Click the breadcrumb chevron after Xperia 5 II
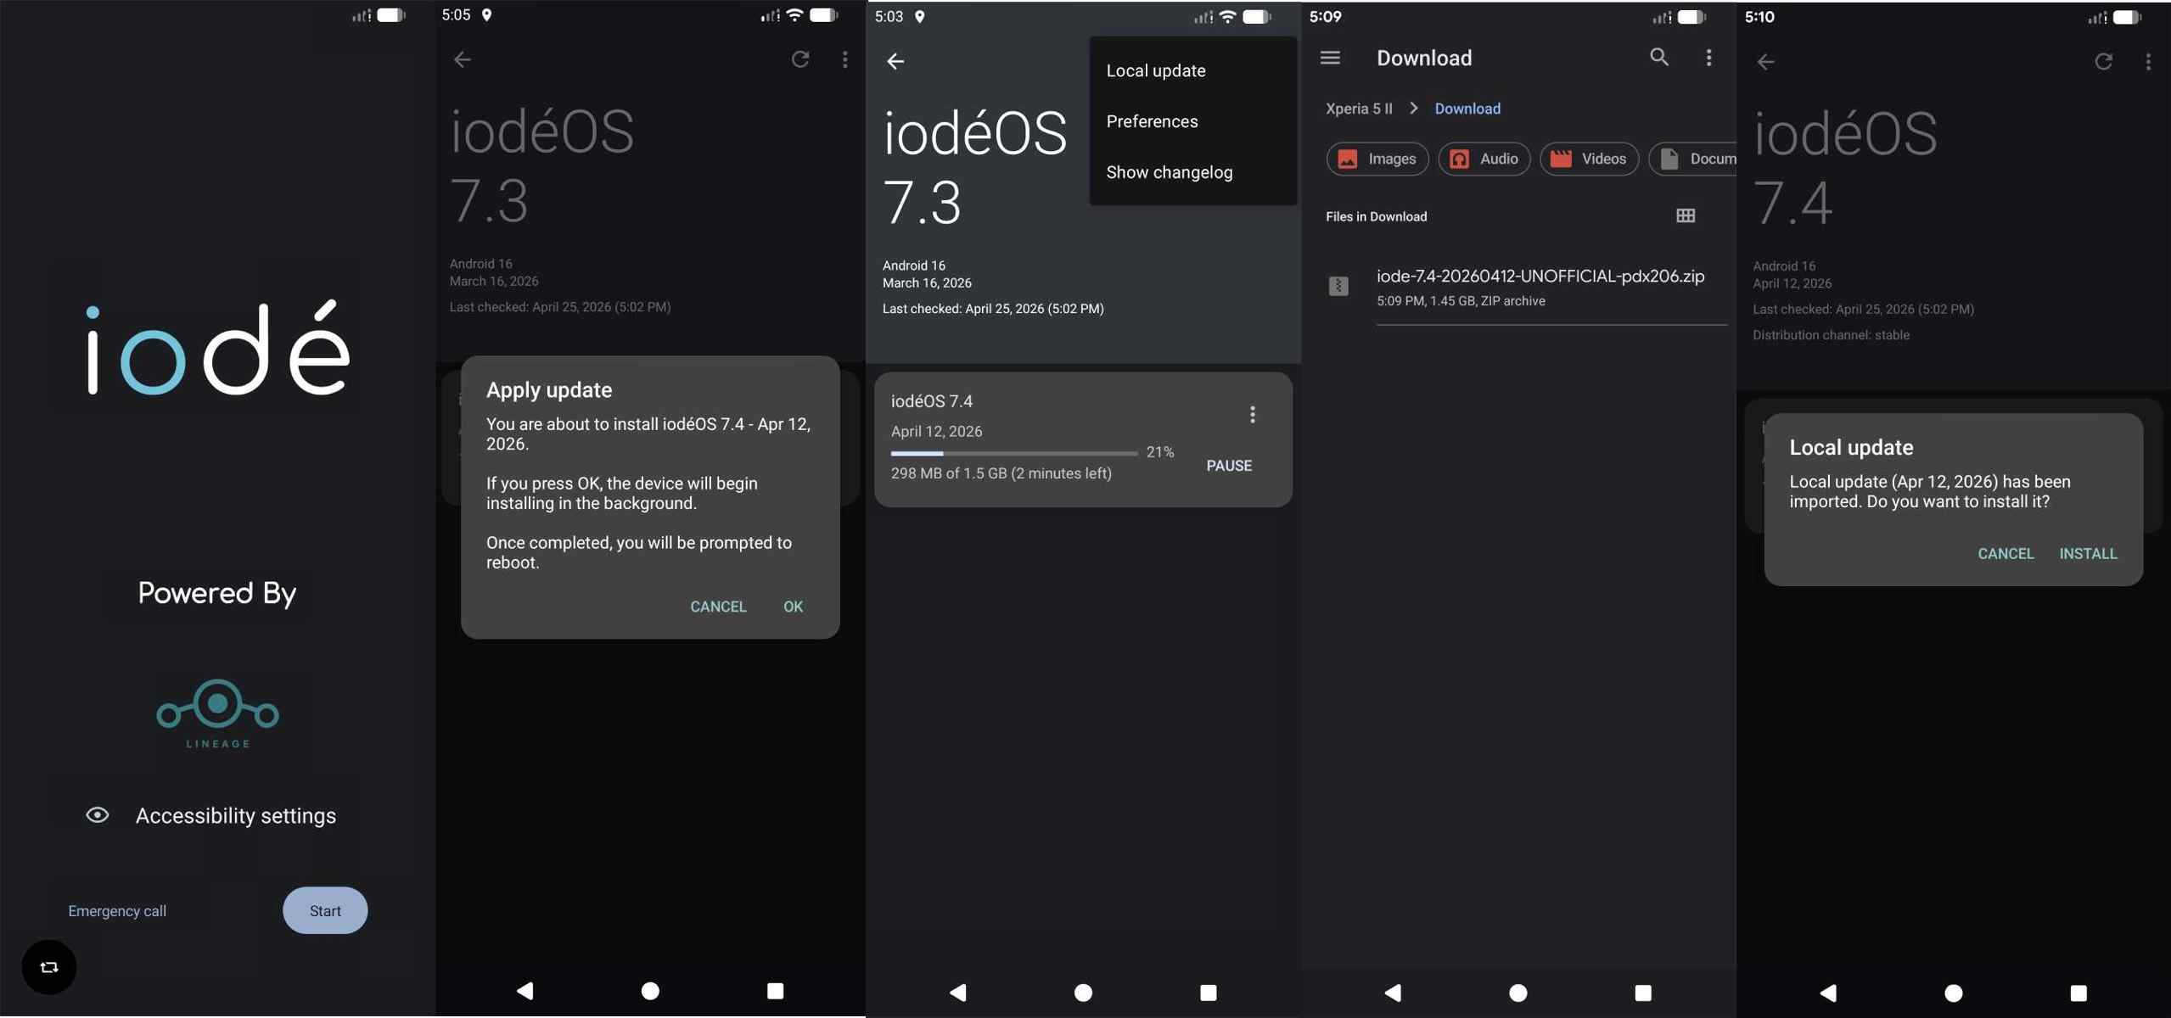The width and height of the screenshot is (2171, 1018). (x=1414, y=109)
